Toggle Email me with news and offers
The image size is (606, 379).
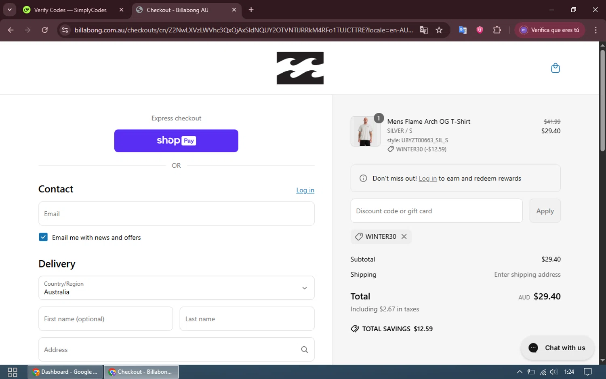click(x=43, y=237)
